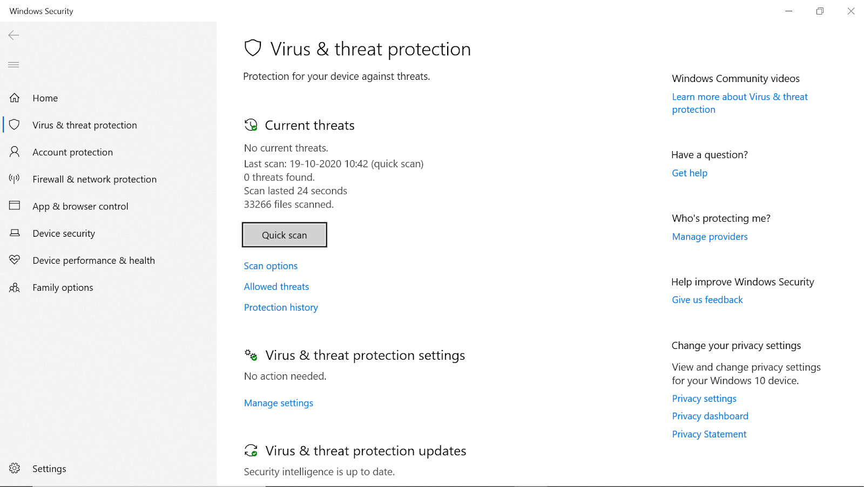This screenshot has width=864, height=487.
Task: Click Give us feedback
Action: point(707,299)
